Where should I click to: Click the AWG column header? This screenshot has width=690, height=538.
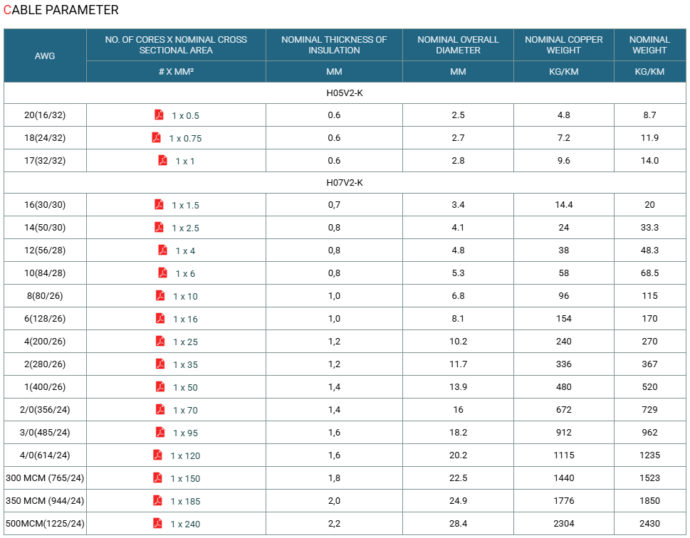pos(45,56)
